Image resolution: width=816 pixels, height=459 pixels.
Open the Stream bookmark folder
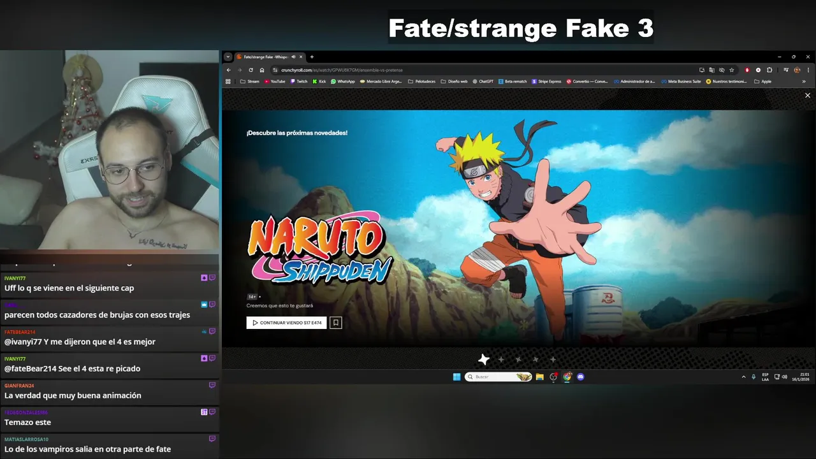tap(250, 82)
